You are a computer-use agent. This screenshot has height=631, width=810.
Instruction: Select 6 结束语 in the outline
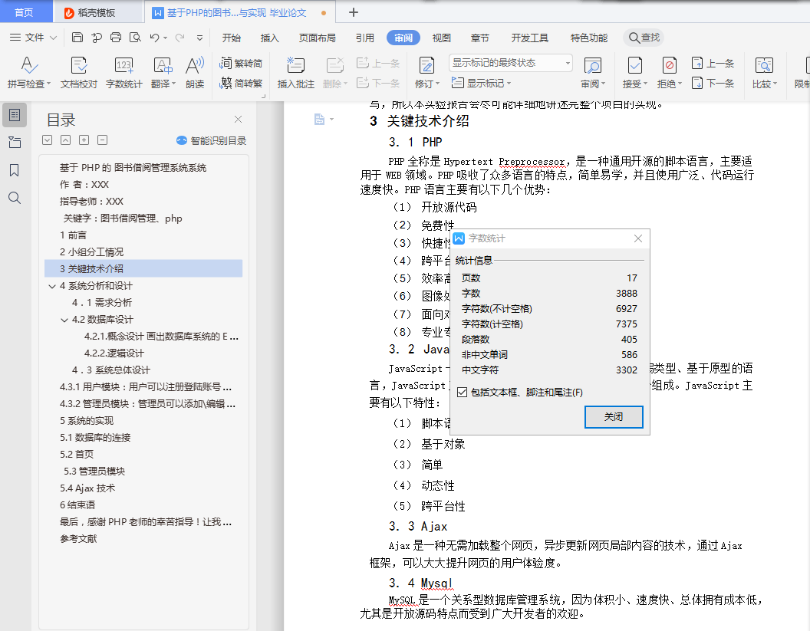click(x=77, y=505)
